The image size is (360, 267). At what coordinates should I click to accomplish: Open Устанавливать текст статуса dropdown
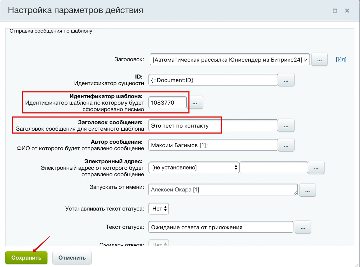coord(159,209)
